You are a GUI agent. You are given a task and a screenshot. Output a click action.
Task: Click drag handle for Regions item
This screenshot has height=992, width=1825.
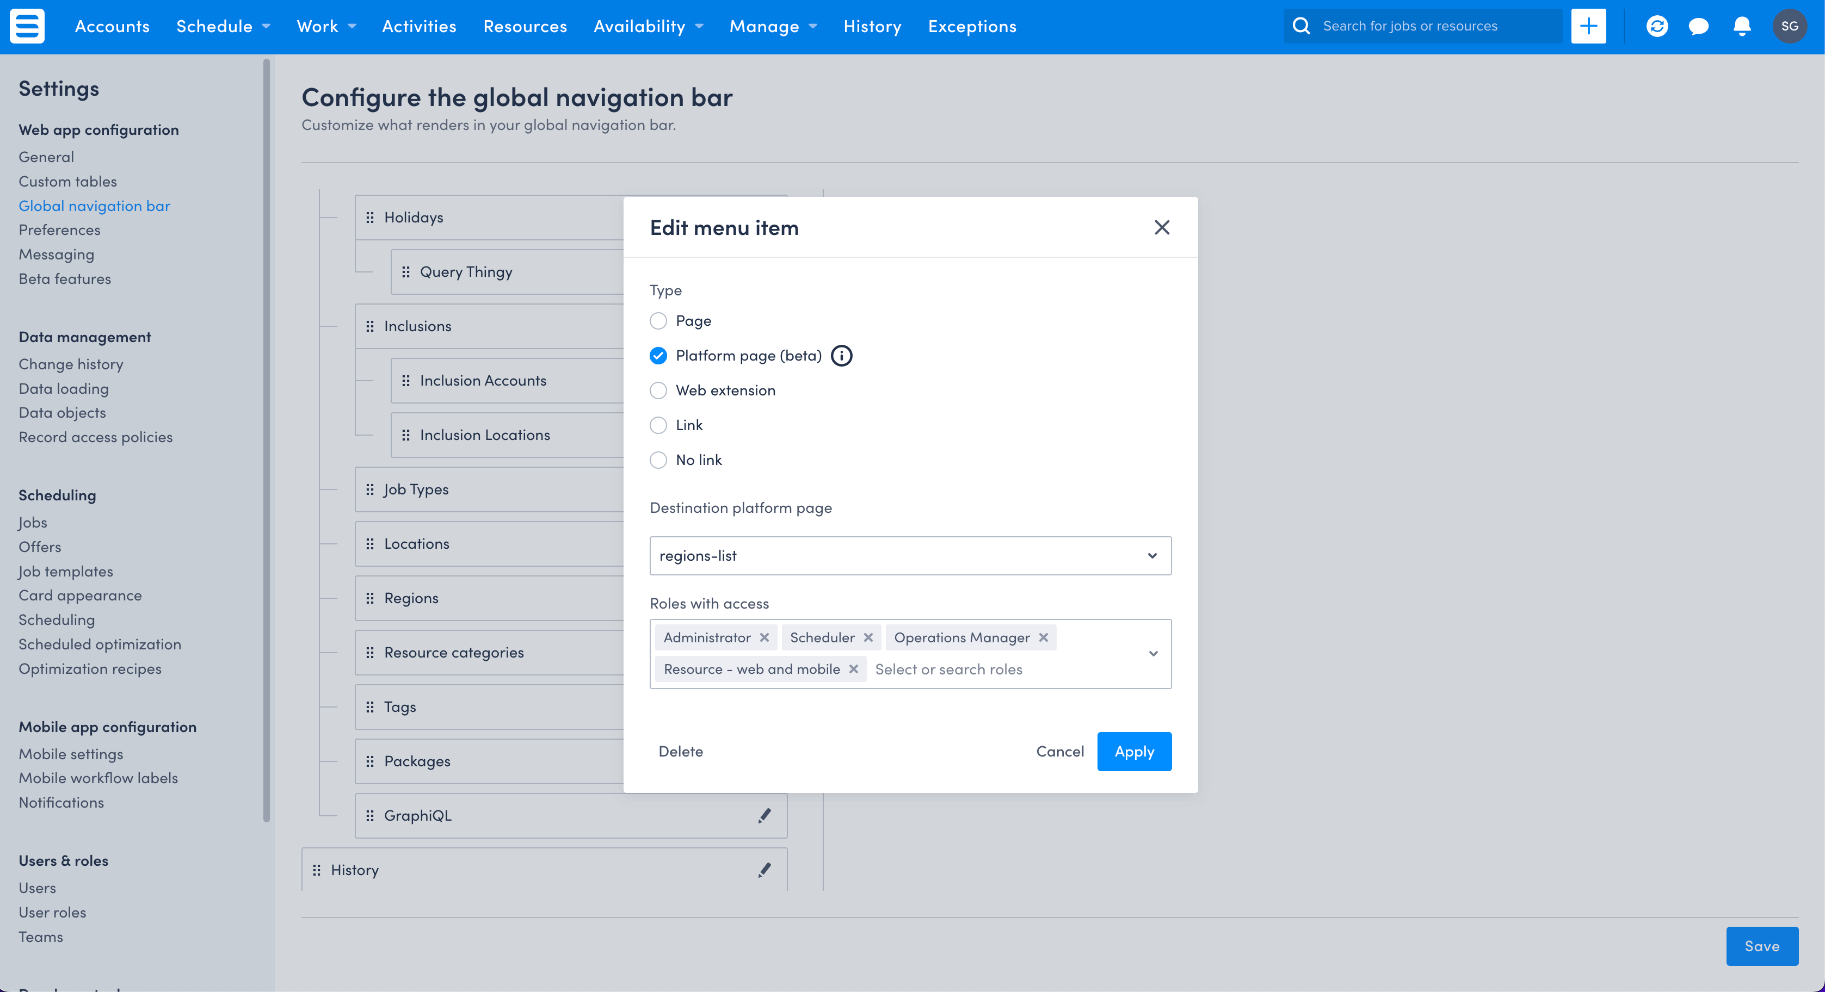[370, 598]
